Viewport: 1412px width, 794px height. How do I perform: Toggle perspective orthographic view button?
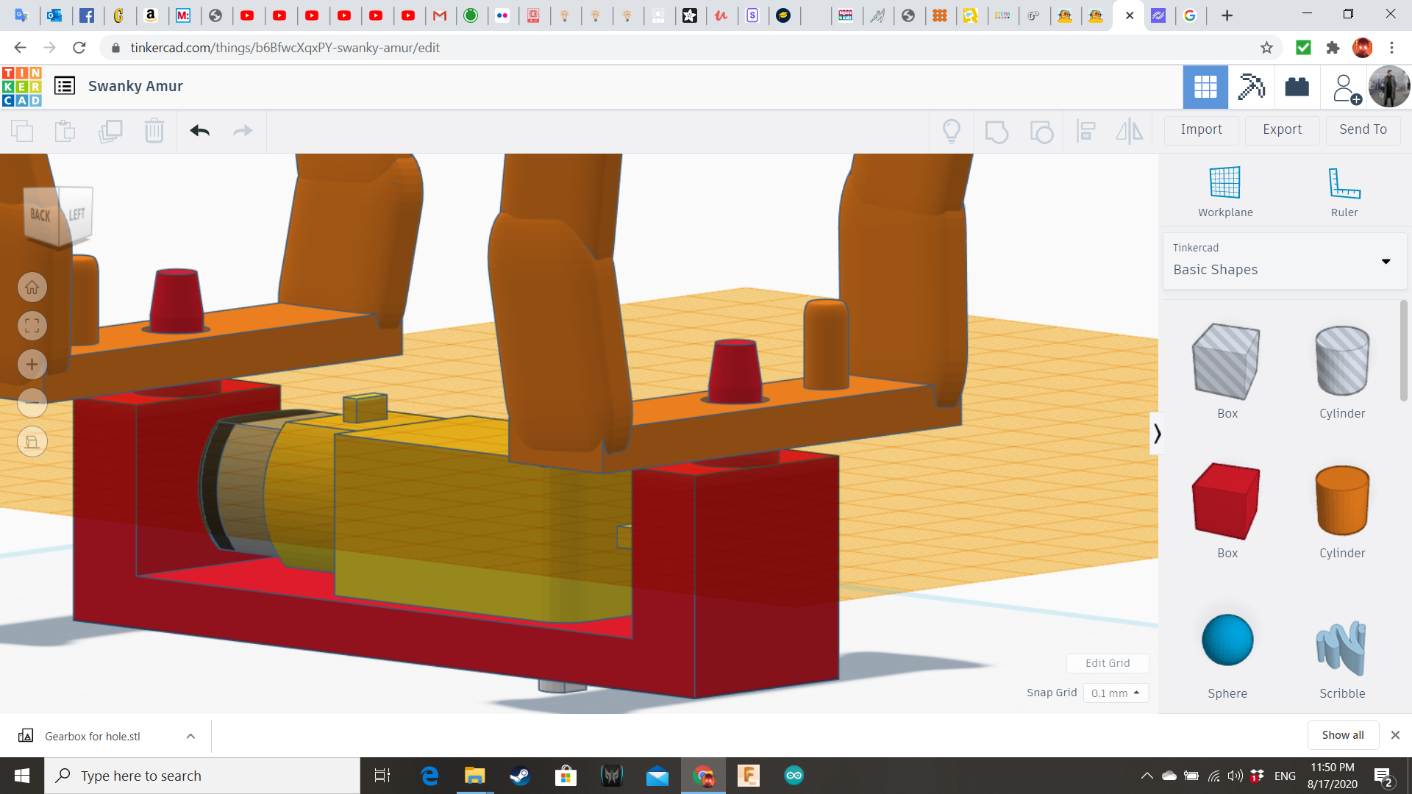pyautogui.click(x=32, y=442)
